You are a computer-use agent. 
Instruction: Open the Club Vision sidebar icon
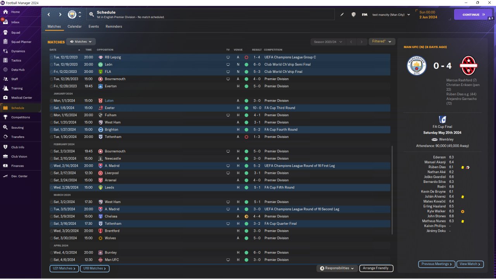tap(5, 157)
